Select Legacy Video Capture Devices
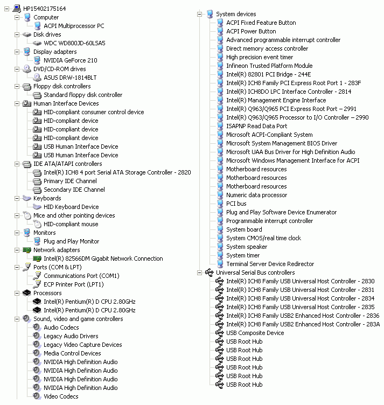This screenshot has height=405, width=384. (82, 345)
